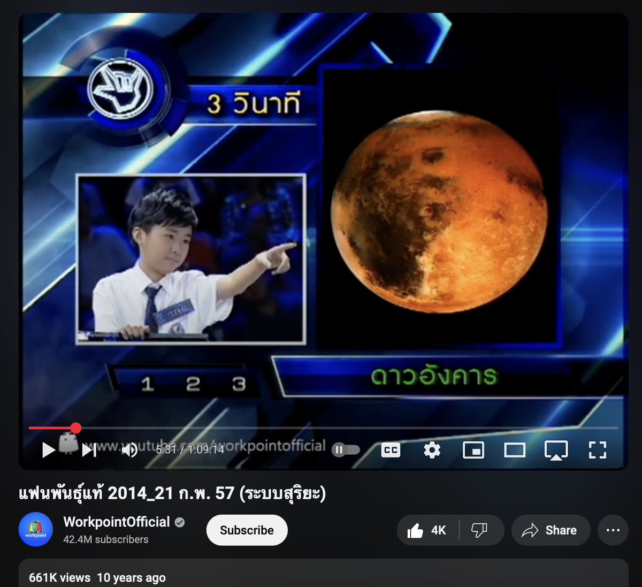Open the WorkpointOfficial channel name link
The image size is (642, 587).
(x=117, y=522)
